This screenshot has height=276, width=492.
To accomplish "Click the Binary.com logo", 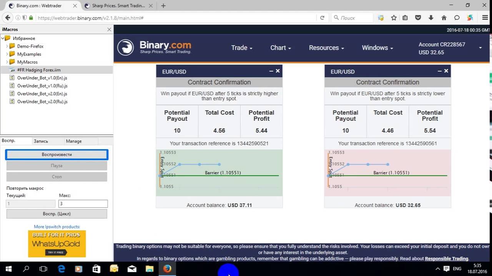I will (154, 48).
